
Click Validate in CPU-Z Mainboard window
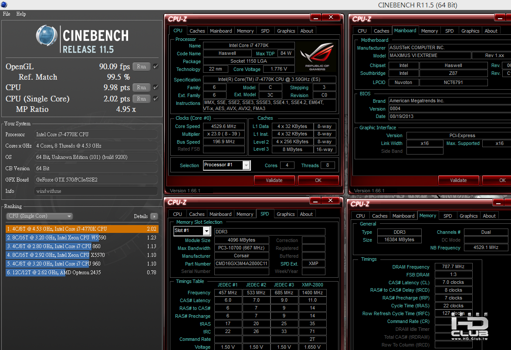coord(458,180)
